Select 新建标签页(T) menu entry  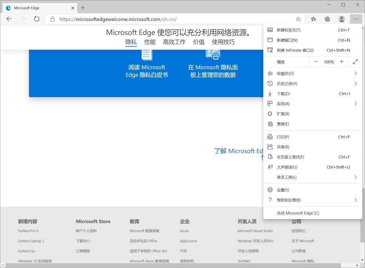(313, 30)
